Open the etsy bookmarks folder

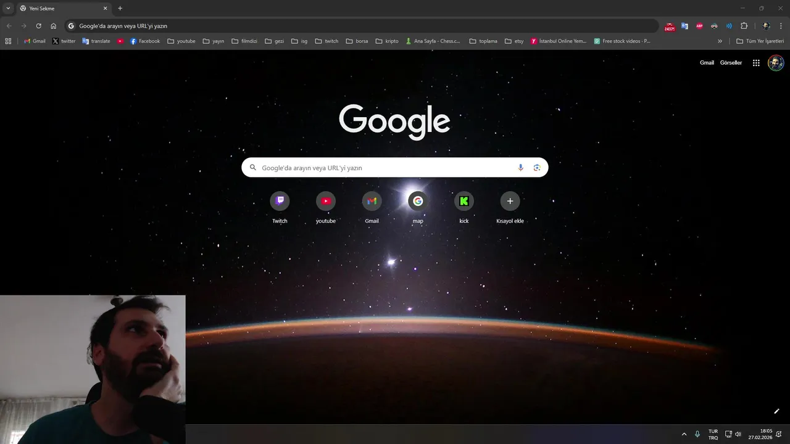[514, 41]
